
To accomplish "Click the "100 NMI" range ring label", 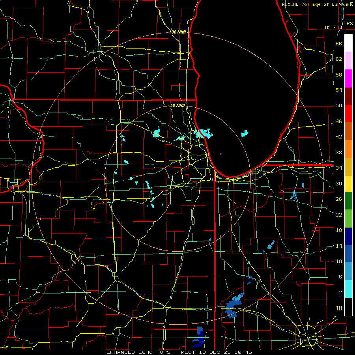I will [177, 32].
